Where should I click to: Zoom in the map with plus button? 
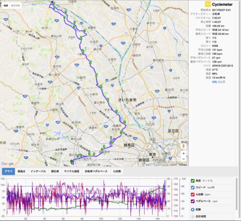[x=184, y=153]
